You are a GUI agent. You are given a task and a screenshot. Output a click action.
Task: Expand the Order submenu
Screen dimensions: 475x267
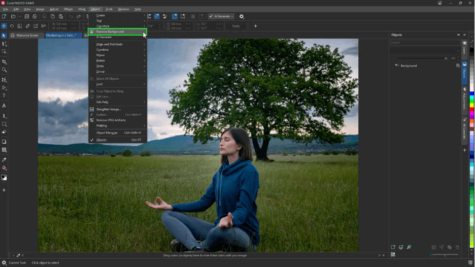point(118,66)
